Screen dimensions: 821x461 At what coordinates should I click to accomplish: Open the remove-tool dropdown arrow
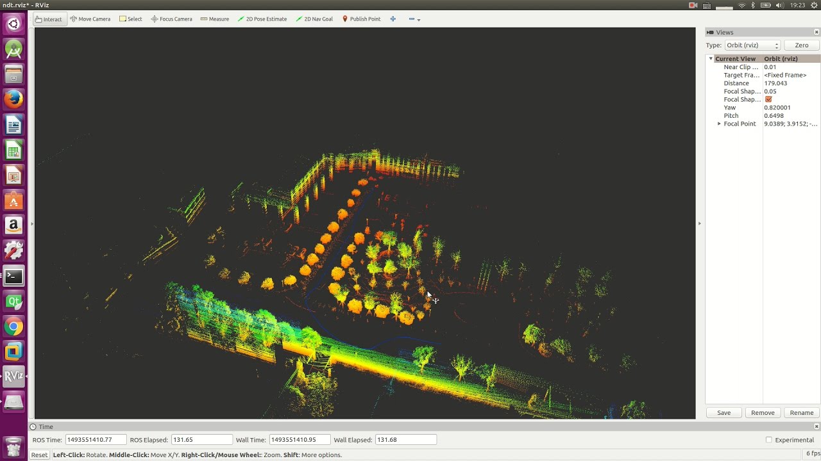pyautogui.click(x=419, y=20)
